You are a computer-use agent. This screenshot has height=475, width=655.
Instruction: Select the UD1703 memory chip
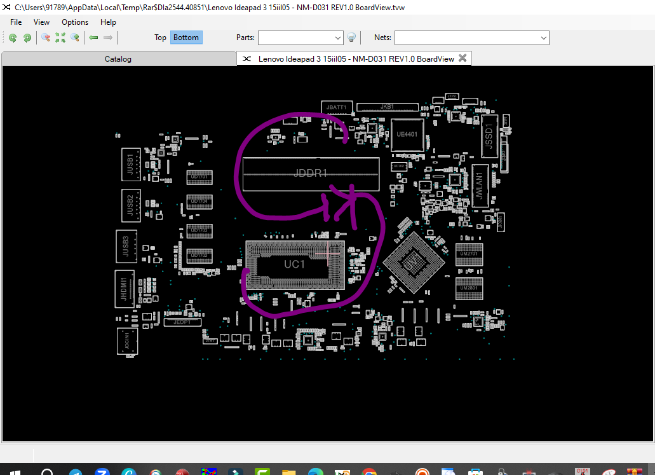(x=199, y=231)
